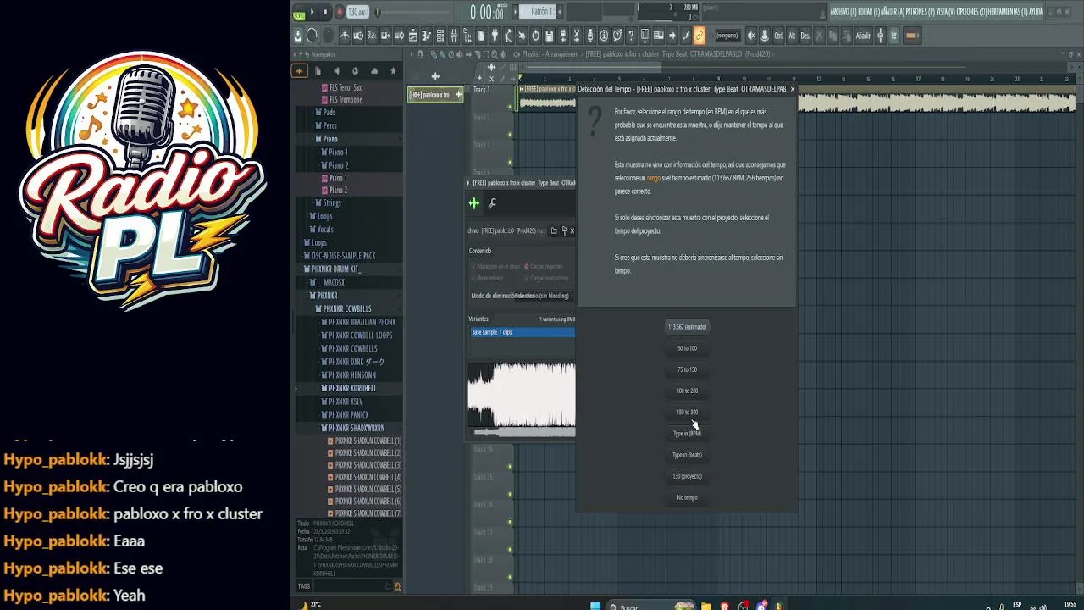This screenshot has width=1084, height=610.
Task: Show the star favorites tab in browser
Action: click(x=393, y=71)
